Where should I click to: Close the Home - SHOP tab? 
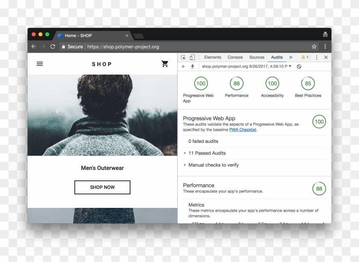tap(127, 36)
